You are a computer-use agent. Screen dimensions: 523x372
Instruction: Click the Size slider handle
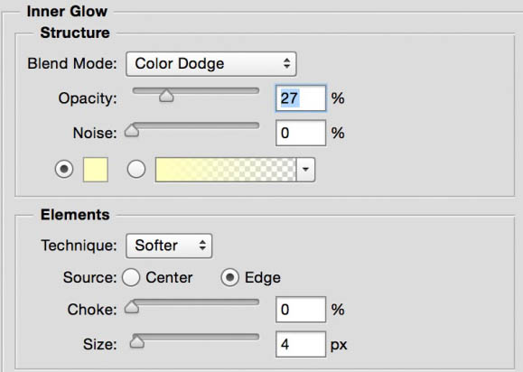point(136,341)
